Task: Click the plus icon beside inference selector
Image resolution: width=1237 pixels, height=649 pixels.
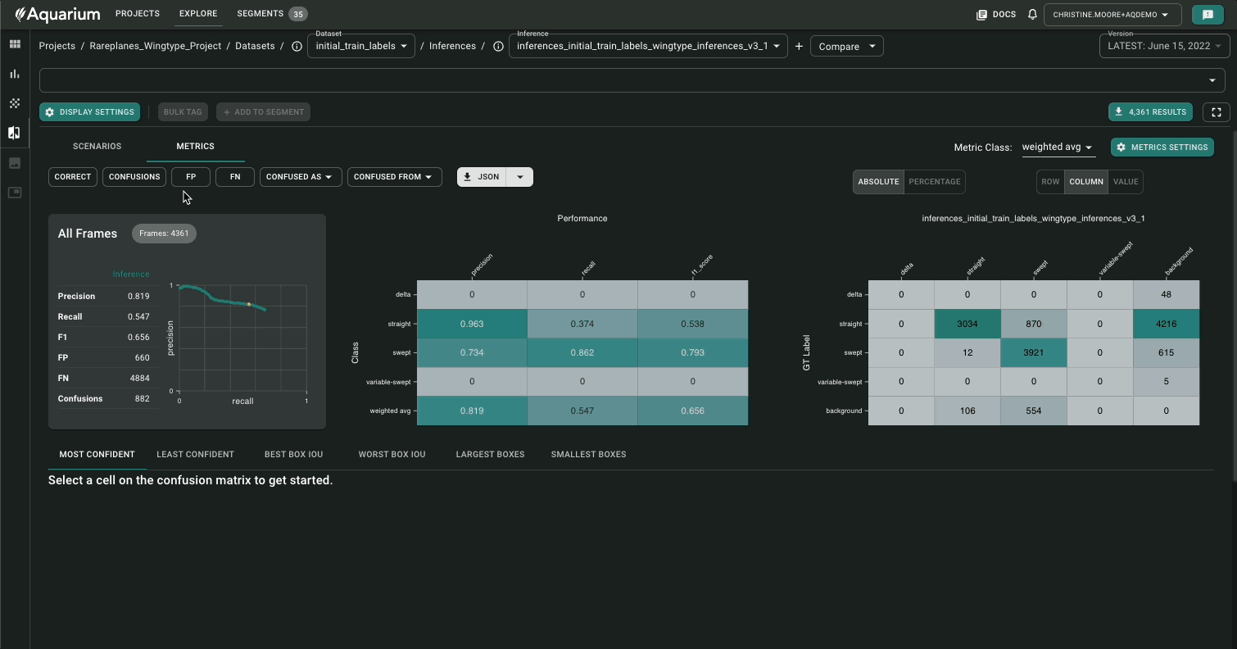Action: (799, 47)
